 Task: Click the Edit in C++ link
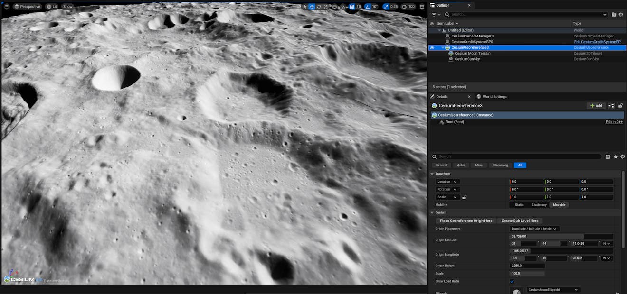coord(614,122)
